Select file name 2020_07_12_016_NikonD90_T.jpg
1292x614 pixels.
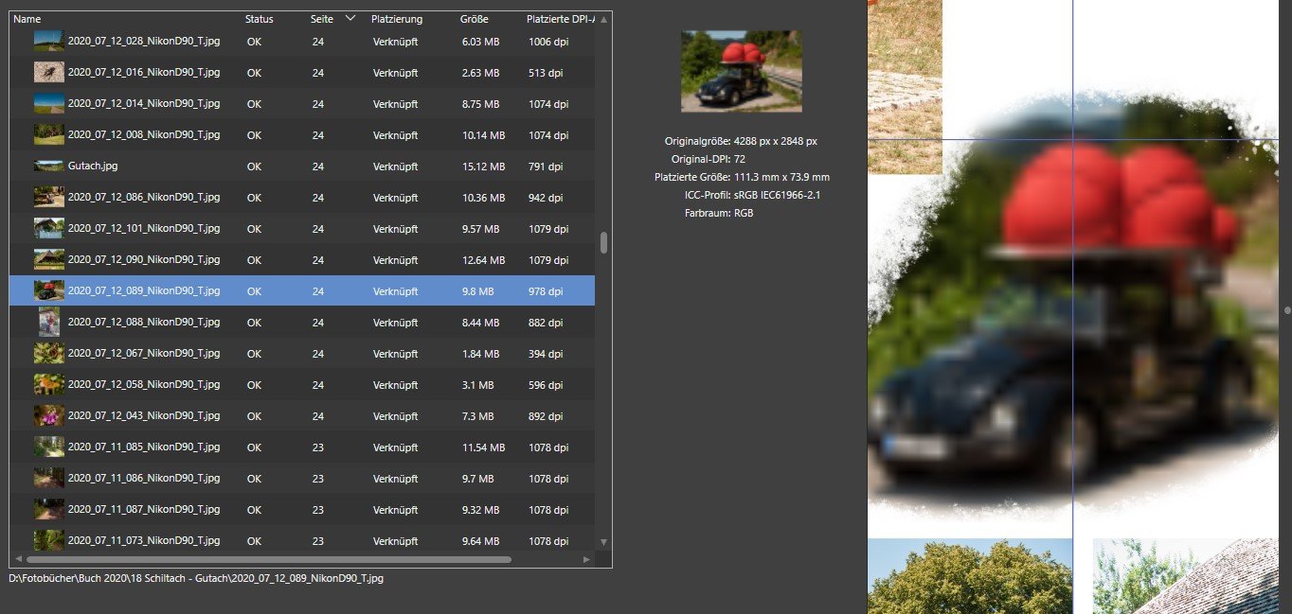(144, 73)
